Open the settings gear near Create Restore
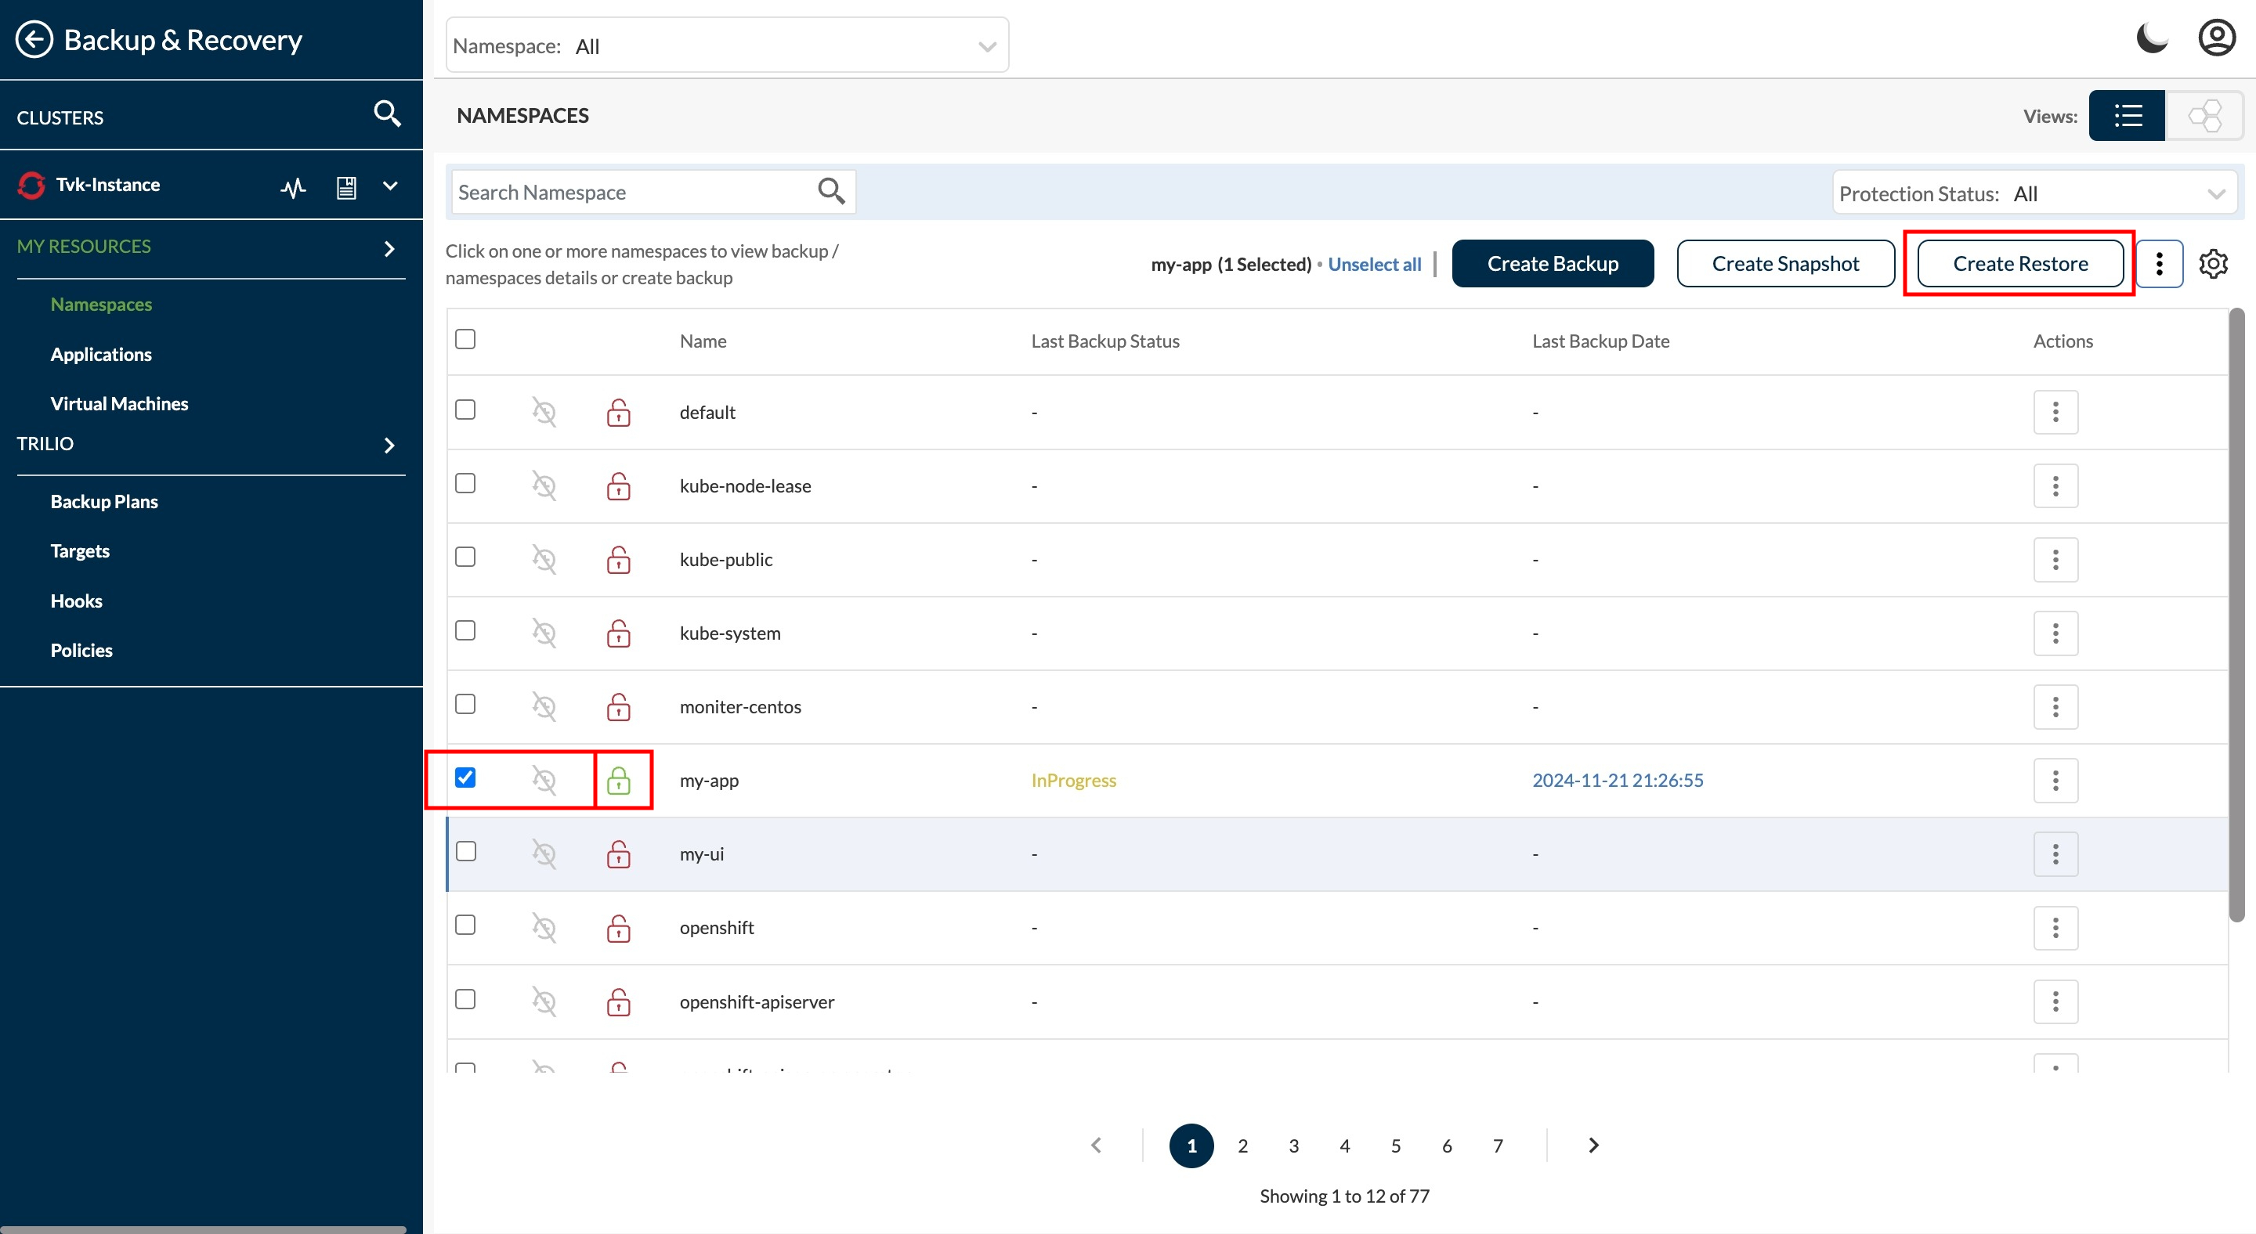Screen dimensions: 2256x1234 2214,263
